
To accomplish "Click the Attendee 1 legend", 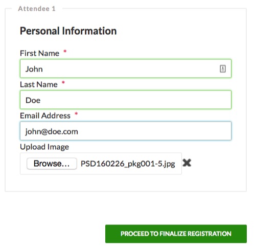I will [x=37, y=9].
